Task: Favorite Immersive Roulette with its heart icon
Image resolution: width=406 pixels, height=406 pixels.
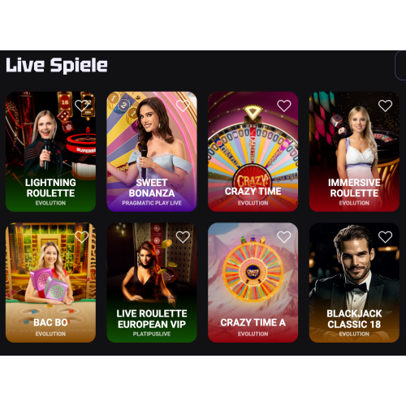Action: (x=385, y=106)
